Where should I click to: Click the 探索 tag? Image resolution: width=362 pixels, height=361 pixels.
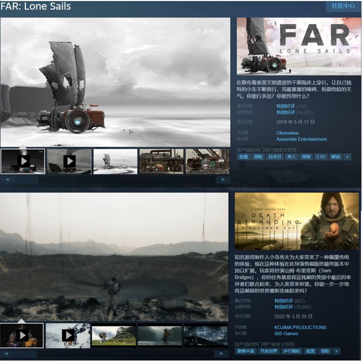click(306, 157)
